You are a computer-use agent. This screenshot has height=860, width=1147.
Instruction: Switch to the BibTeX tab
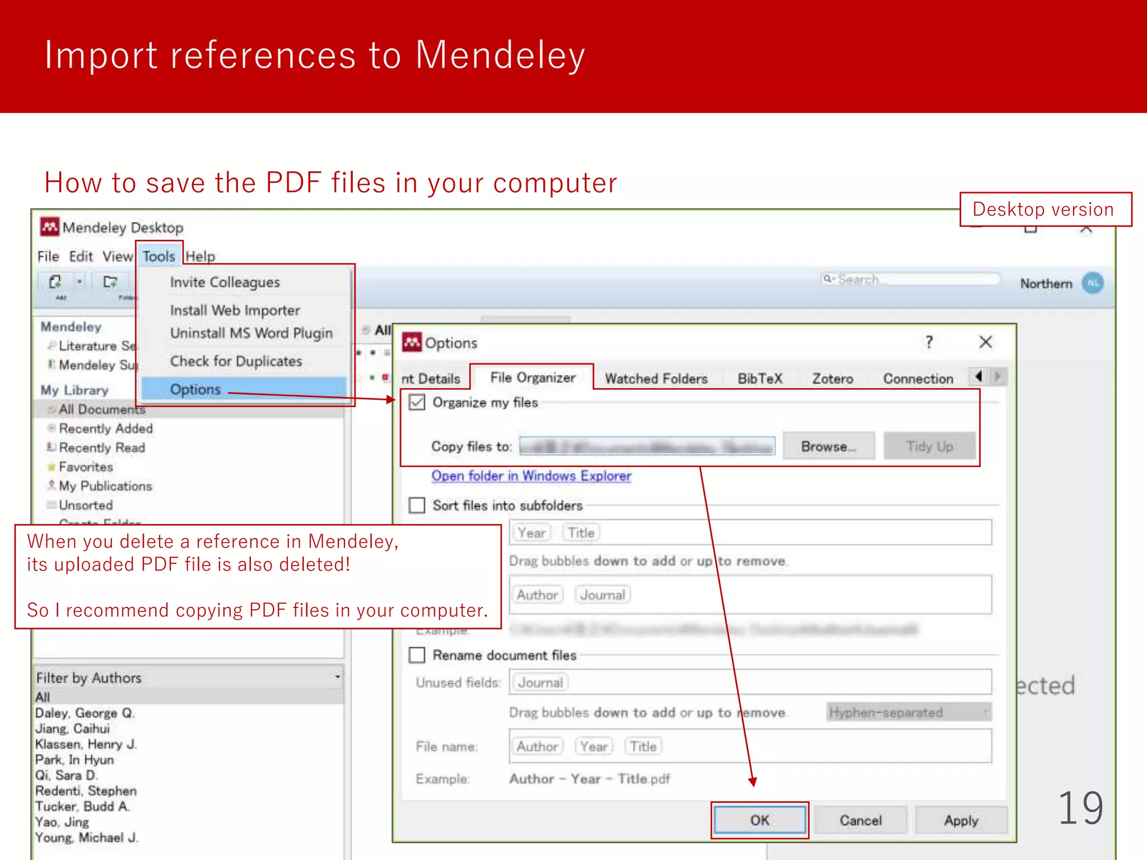click(x=760, y=378)
